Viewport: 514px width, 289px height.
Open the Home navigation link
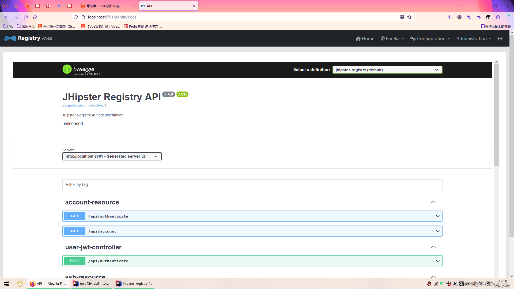tap(365, 39)
